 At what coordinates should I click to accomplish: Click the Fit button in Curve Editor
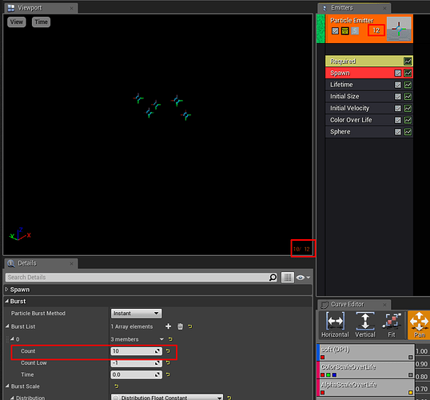click(392, 325)
